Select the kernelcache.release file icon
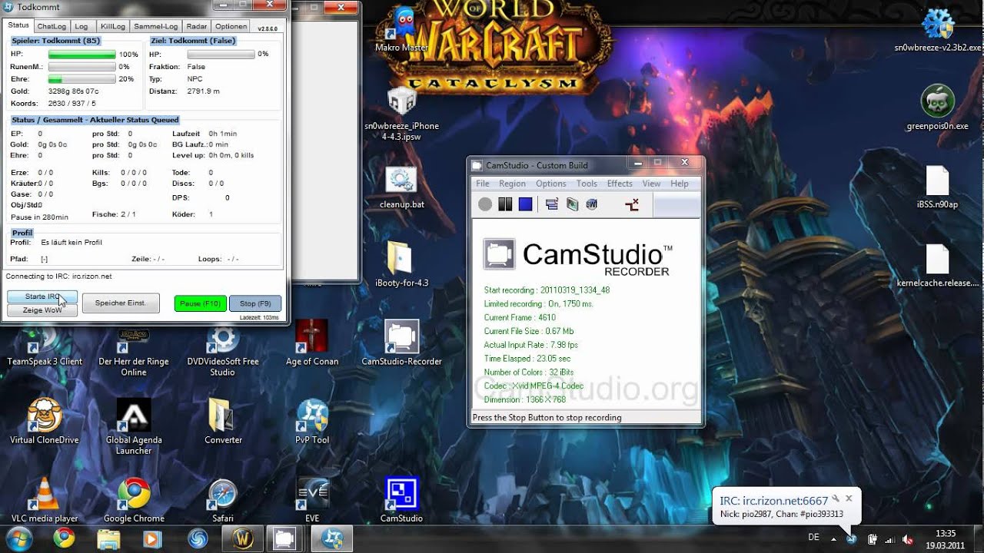 click(938, 265)
